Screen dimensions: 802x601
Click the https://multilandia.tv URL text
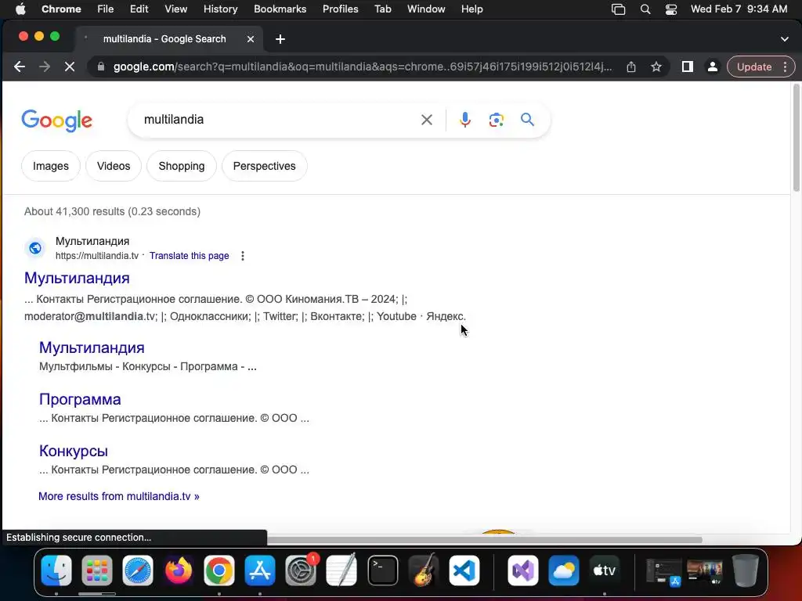pos(96,256)
